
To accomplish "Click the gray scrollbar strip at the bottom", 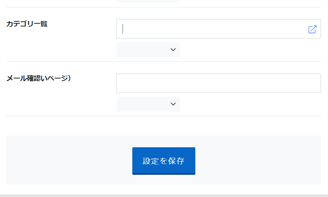I will pos(164,196).
